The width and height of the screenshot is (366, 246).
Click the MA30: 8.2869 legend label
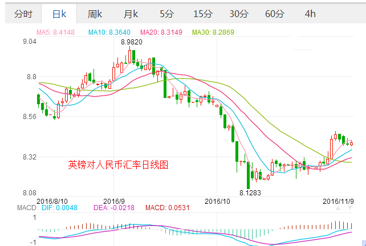pyautogui.click(x=213, y=33)
